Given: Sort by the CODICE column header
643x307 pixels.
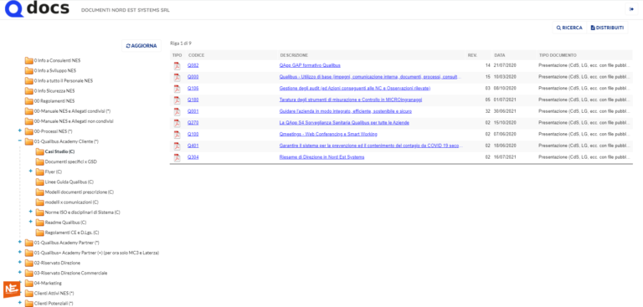Looking at the screenshot, I should 197,55.
